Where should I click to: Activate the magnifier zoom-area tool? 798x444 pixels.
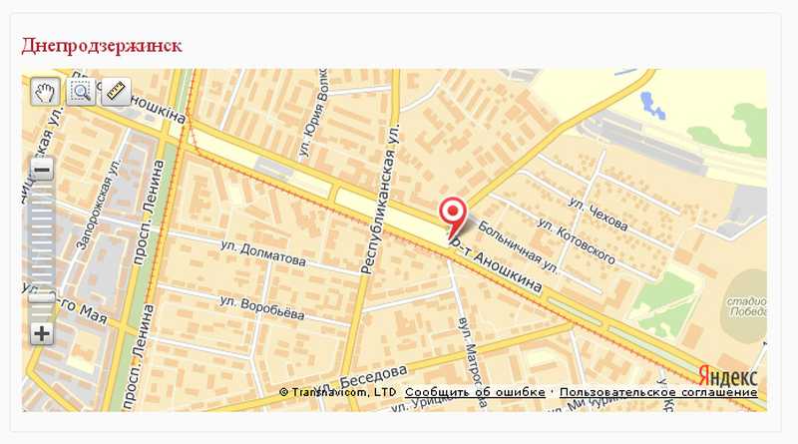click(81, 92)
